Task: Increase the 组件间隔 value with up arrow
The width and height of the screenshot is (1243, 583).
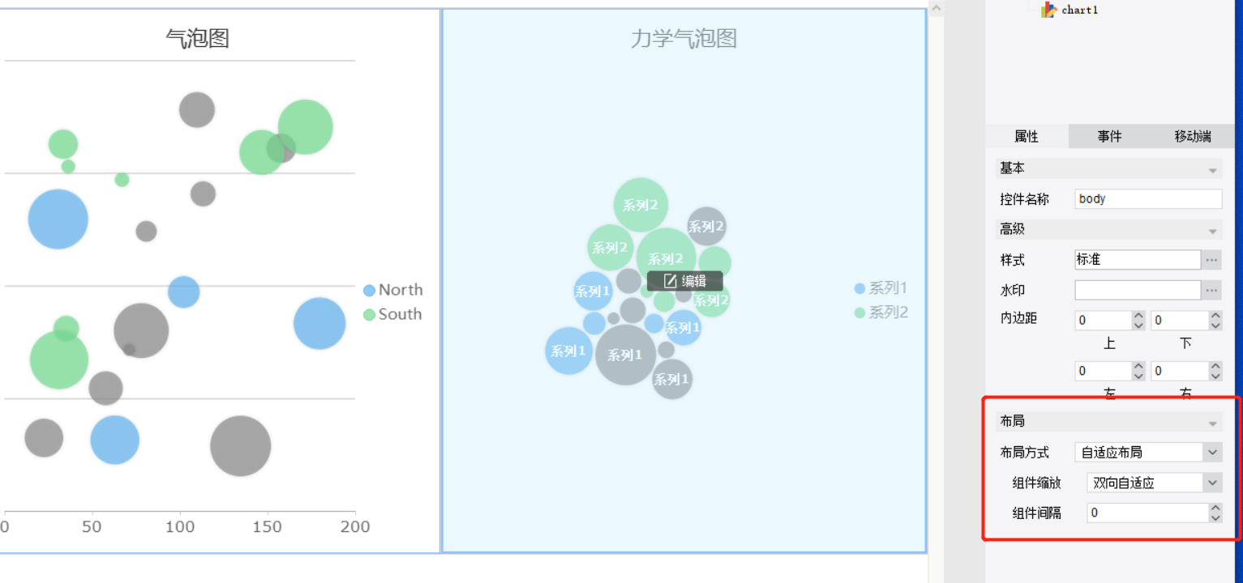Action: tap(1215, 508)
